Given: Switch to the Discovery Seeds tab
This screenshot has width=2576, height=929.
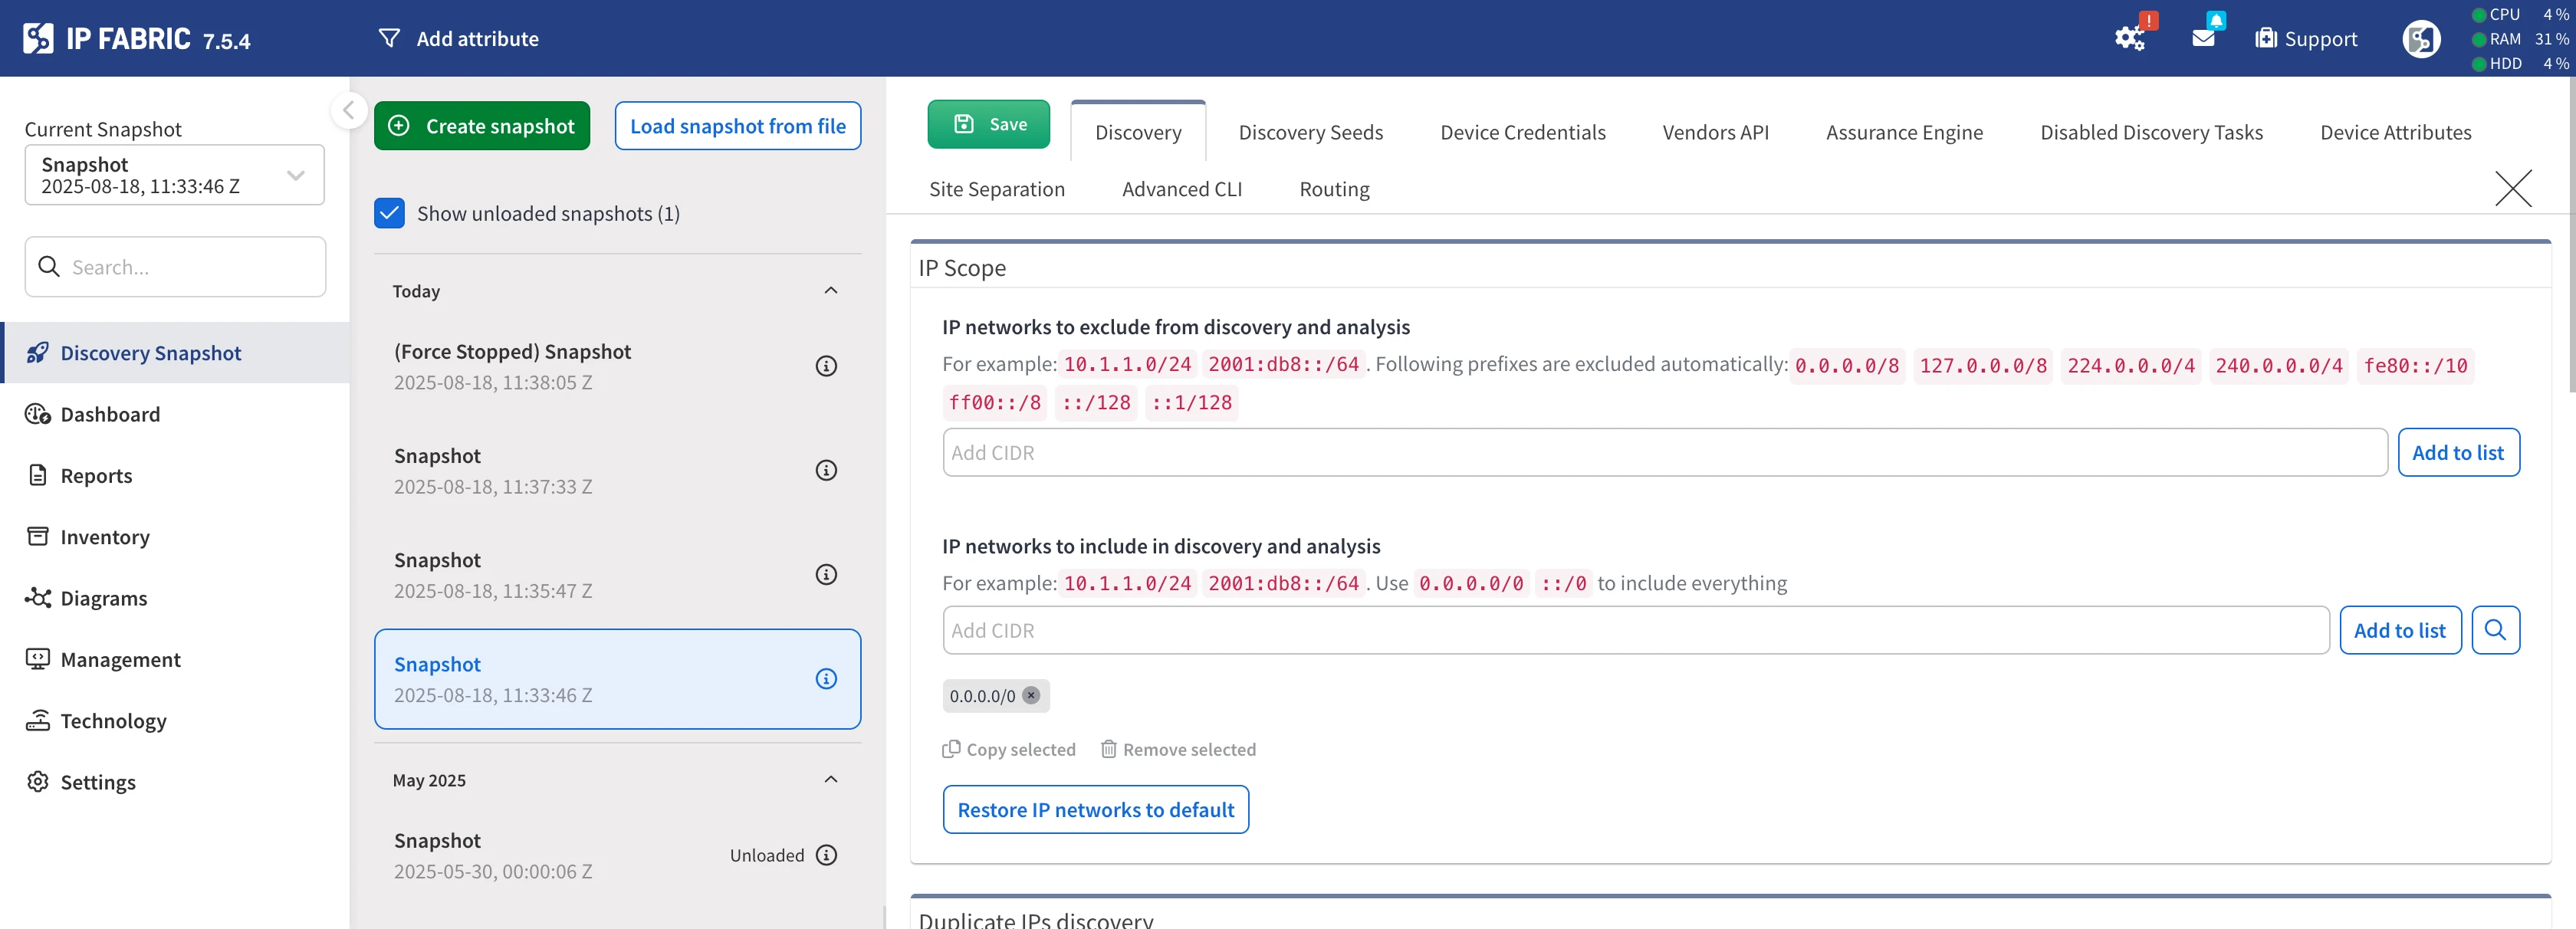Looking at the screenshot, I should pos(1310,132).
